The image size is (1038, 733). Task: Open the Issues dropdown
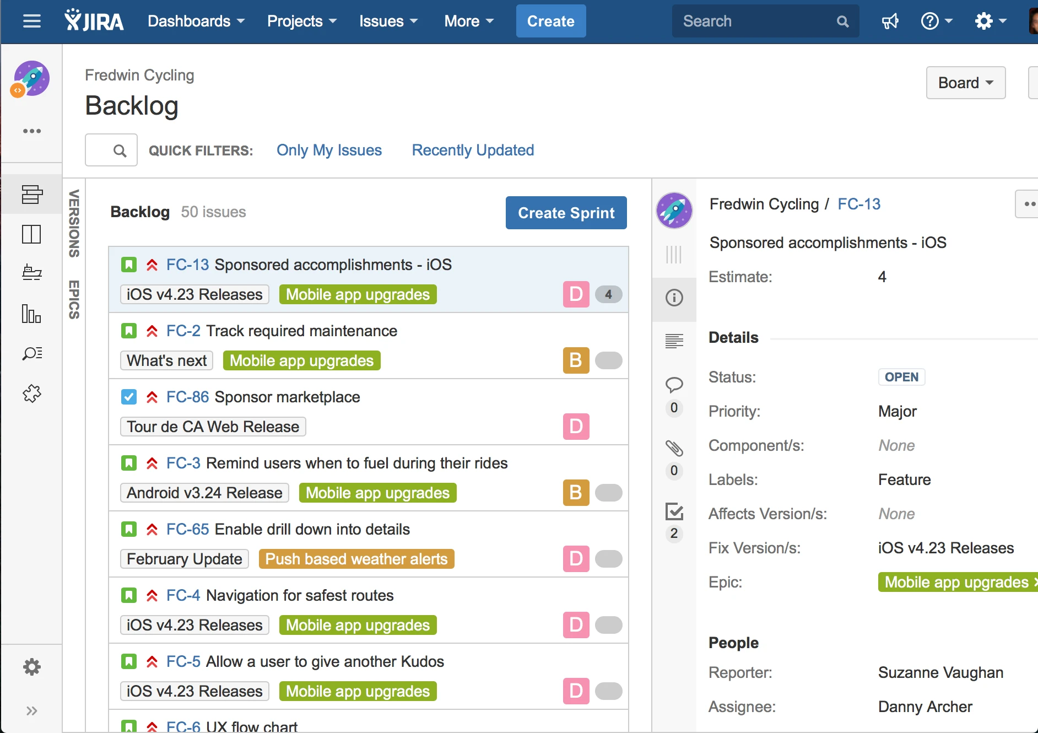pyautogui.click(x=388, y=21)
